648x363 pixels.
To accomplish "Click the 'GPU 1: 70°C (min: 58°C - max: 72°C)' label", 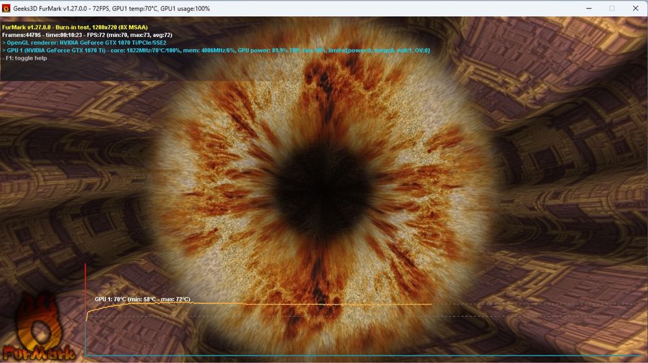I will 143,299.
